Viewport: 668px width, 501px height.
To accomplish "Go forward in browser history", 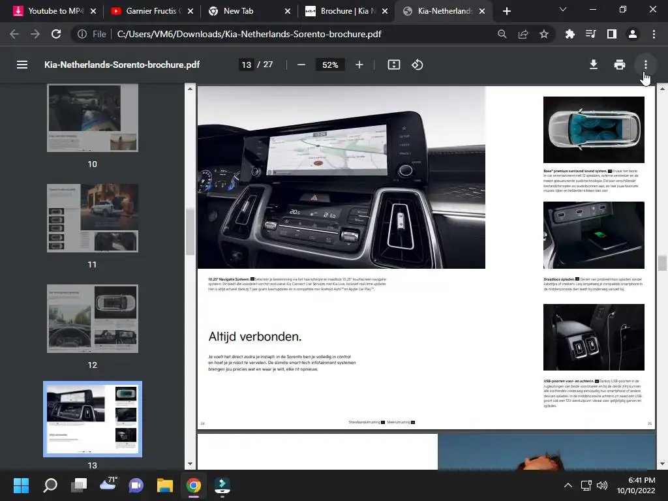I will [x=35, y=34].
